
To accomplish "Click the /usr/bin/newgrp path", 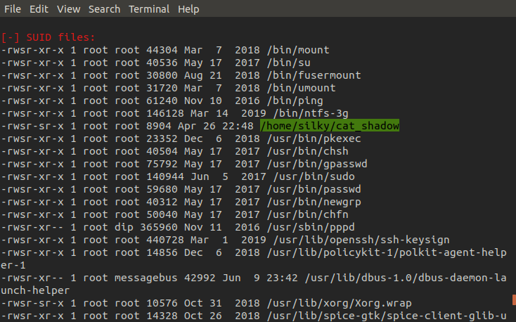I will (314, 202).
